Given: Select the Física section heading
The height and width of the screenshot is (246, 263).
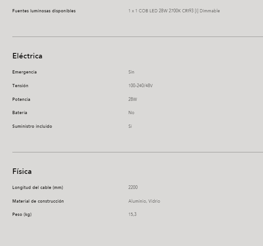Looking at the screenshot, I should pyautogui.click(x=22, y=171).
